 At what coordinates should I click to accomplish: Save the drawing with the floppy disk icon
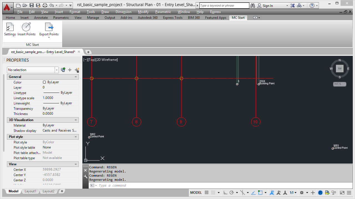click(32, 5)
